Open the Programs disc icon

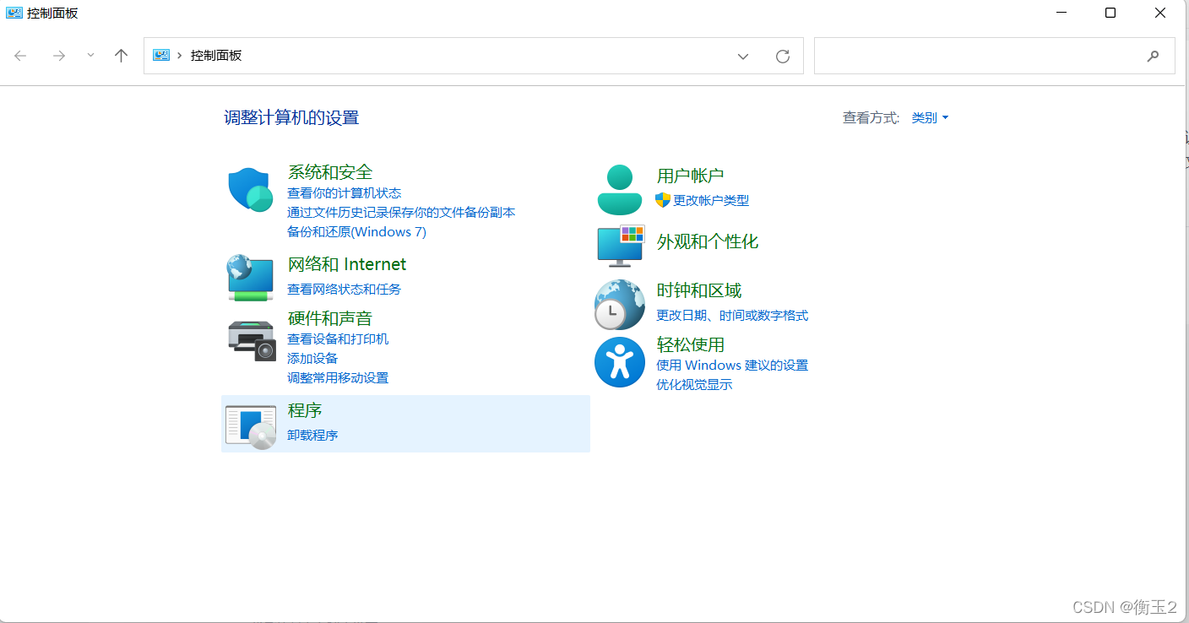(251, 426)
